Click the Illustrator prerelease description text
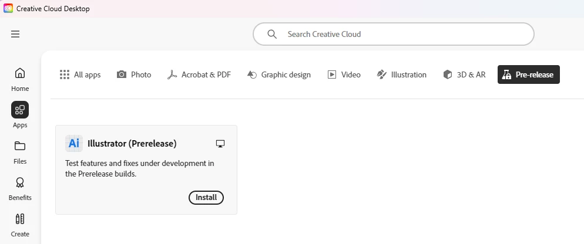The width and height of the screenshot is (584, 244). 140,168
